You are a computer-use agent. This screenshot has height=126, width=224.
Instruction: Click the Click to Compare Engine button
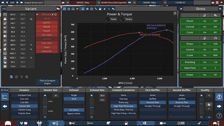[47, 82]
